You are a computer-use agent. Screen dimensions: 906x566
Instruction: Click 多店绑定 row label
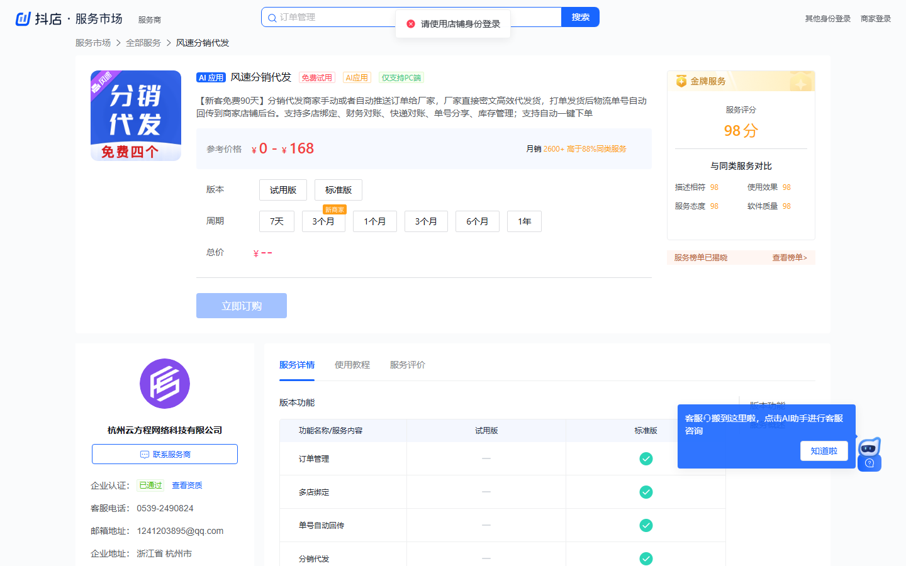coord(314,492)
